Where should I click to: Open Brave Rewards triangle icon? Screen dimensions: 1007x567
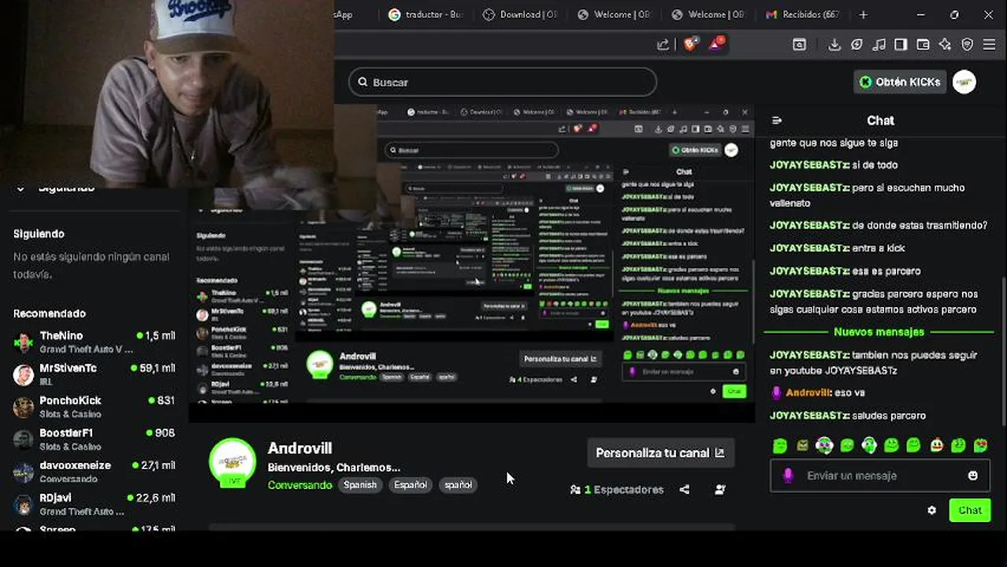coord(716,45)
